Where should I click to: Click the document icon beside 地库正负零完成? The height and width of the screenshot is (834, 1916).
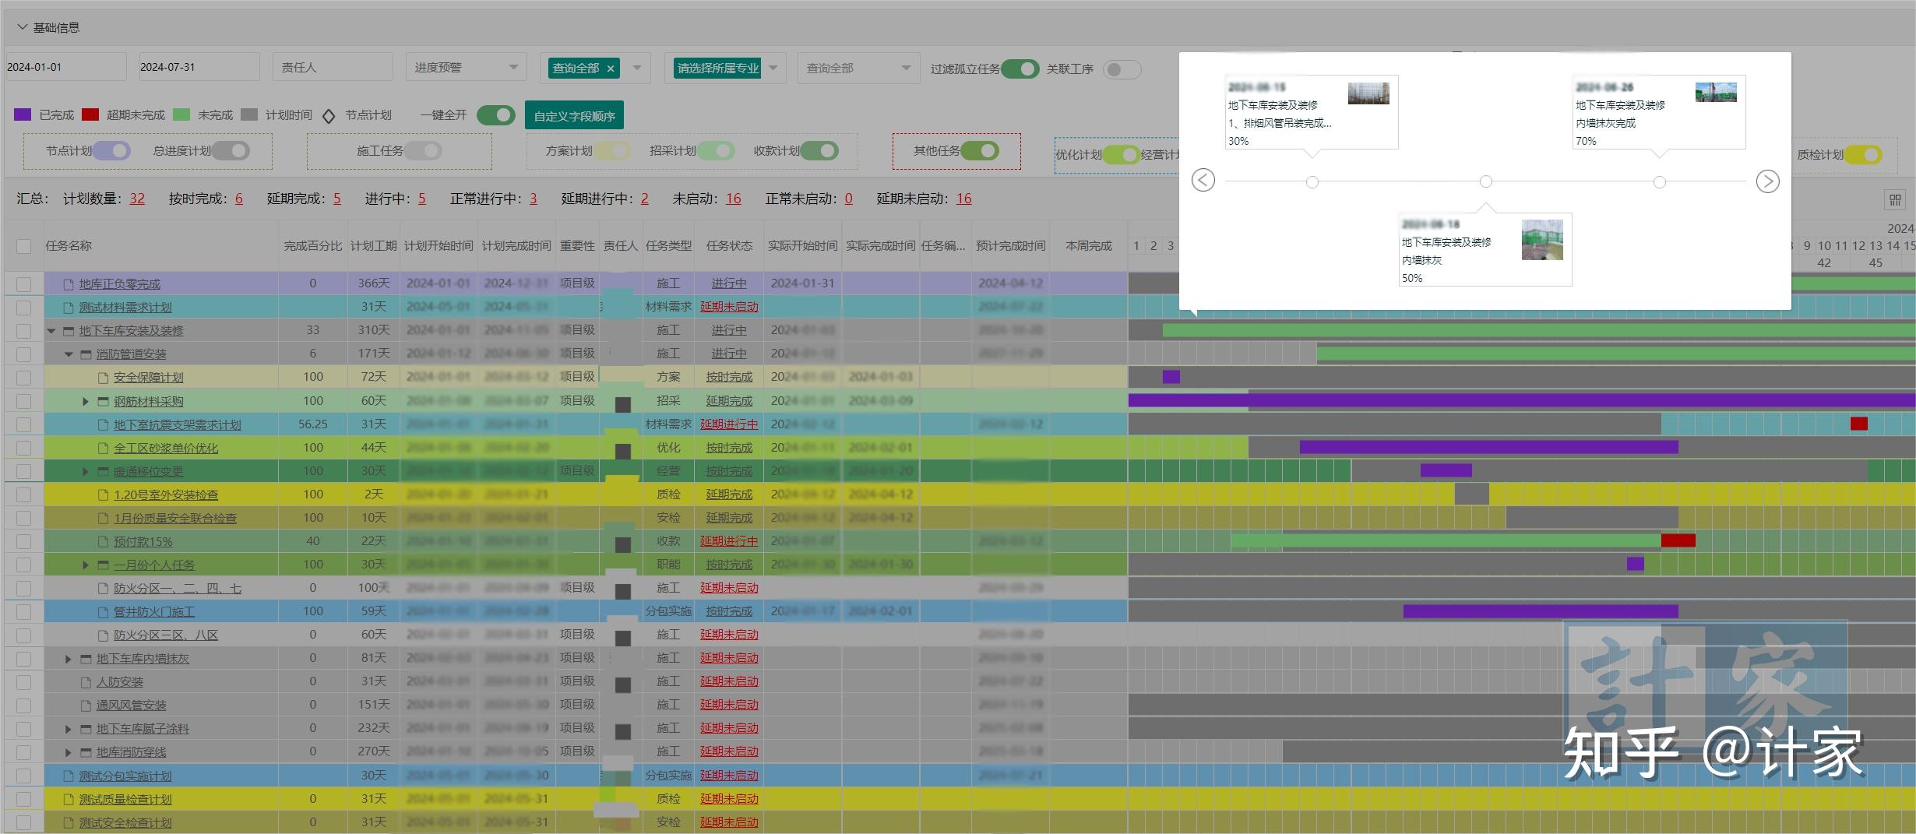click(69, 284)
